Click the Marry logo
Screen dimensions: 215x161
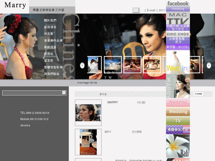[15, 5]
